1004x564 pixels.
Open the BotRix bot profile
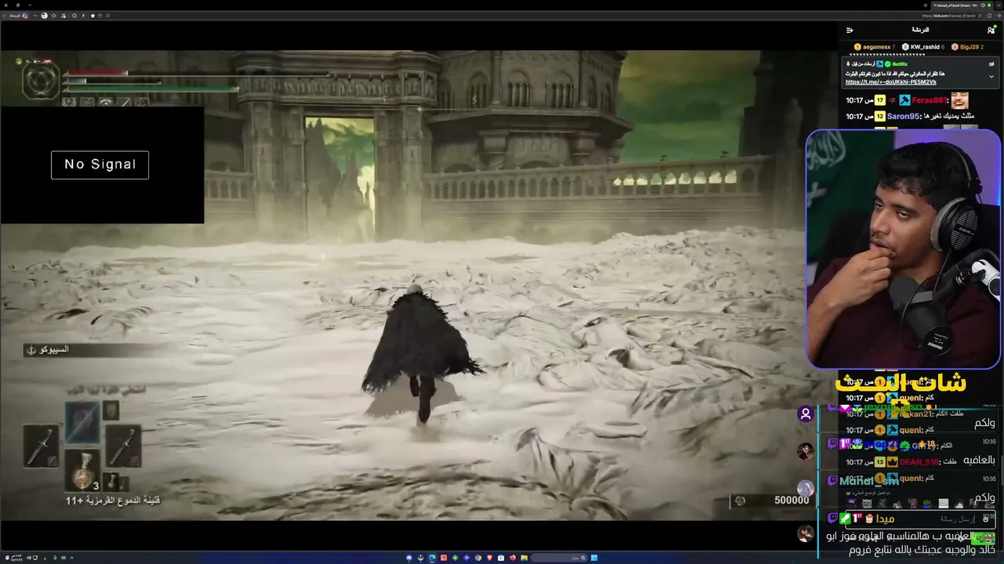pyautogui.click(x=900, y=63)
